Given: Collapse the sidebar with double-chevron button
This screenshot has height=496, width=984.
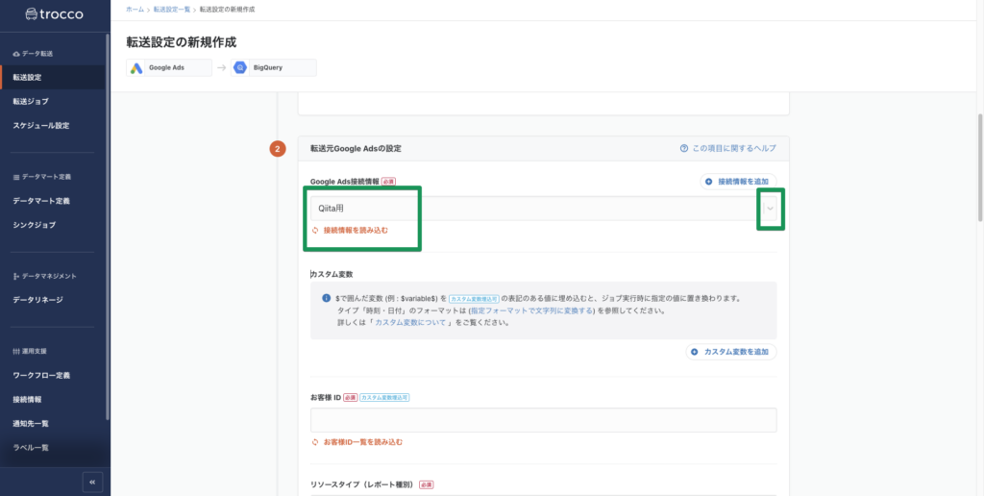Looking at the screenshot, I should pyautogui.click(x=92, y=482).
